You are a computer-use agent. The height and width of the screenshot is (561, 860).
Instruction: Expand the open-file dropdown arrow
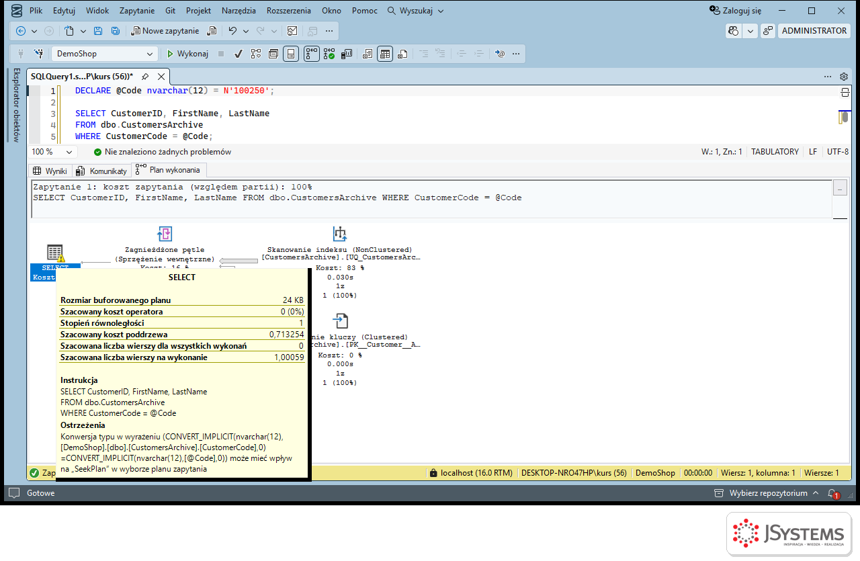click(x=83, y=31)
